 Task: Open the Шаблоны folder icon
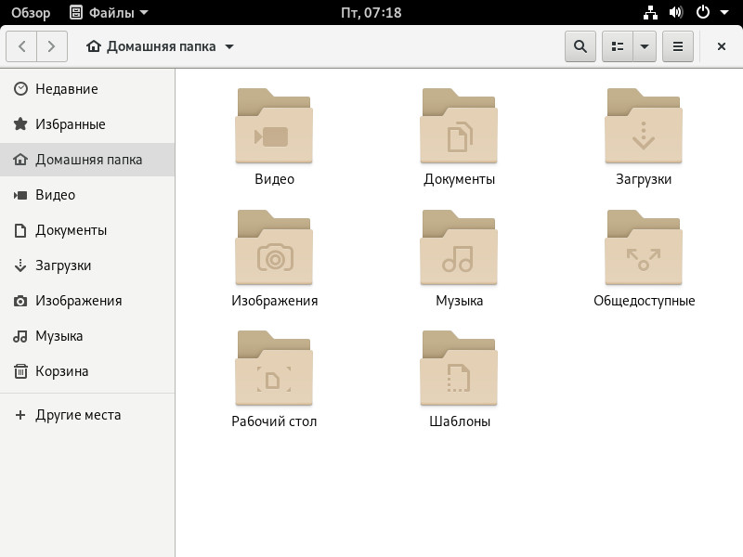(459, 369)
